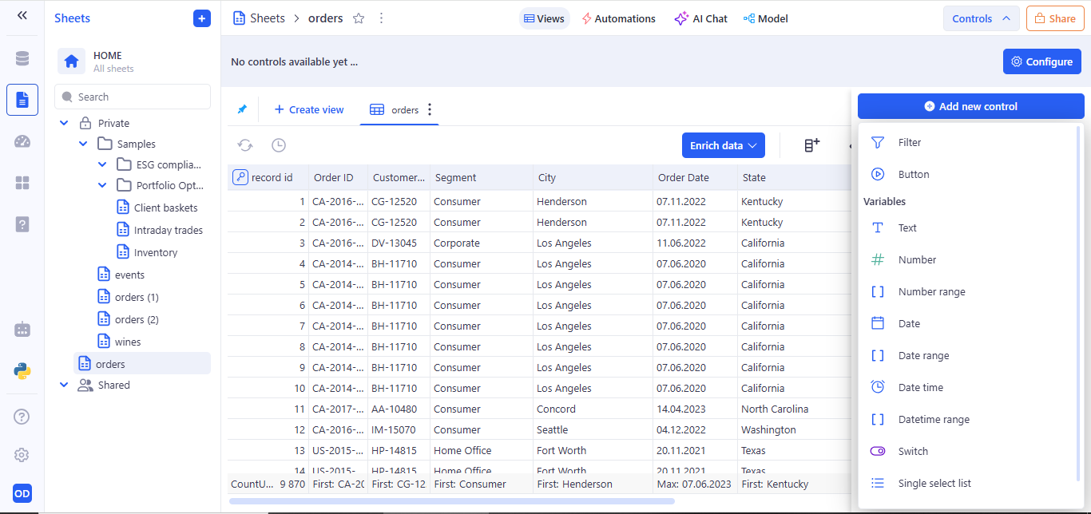1091x514 pixels.
Task: Click the Configure button
Action: pos(1041,61)
